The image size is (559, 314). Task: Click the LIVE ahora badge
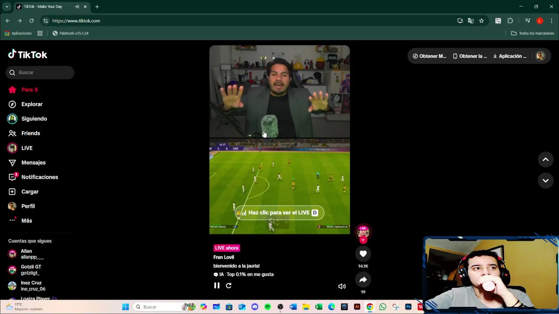(x=227, y=248)
